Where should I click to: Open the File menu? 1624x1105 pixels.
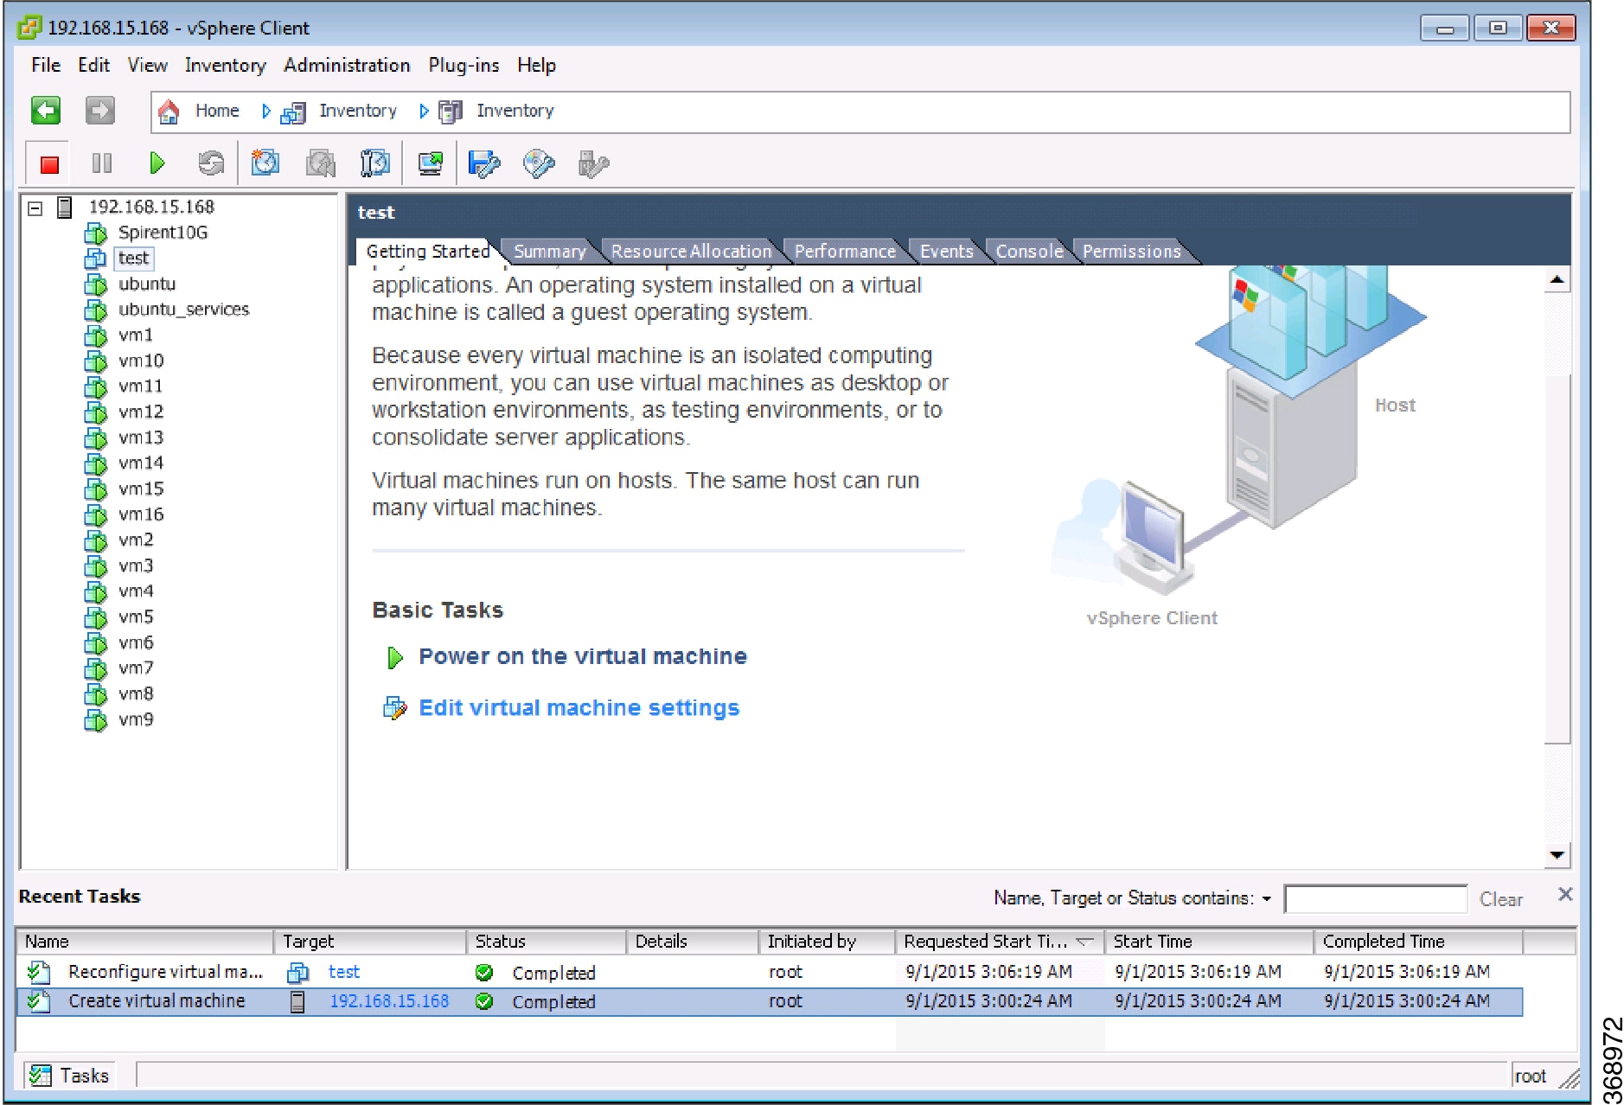(46, 65)
